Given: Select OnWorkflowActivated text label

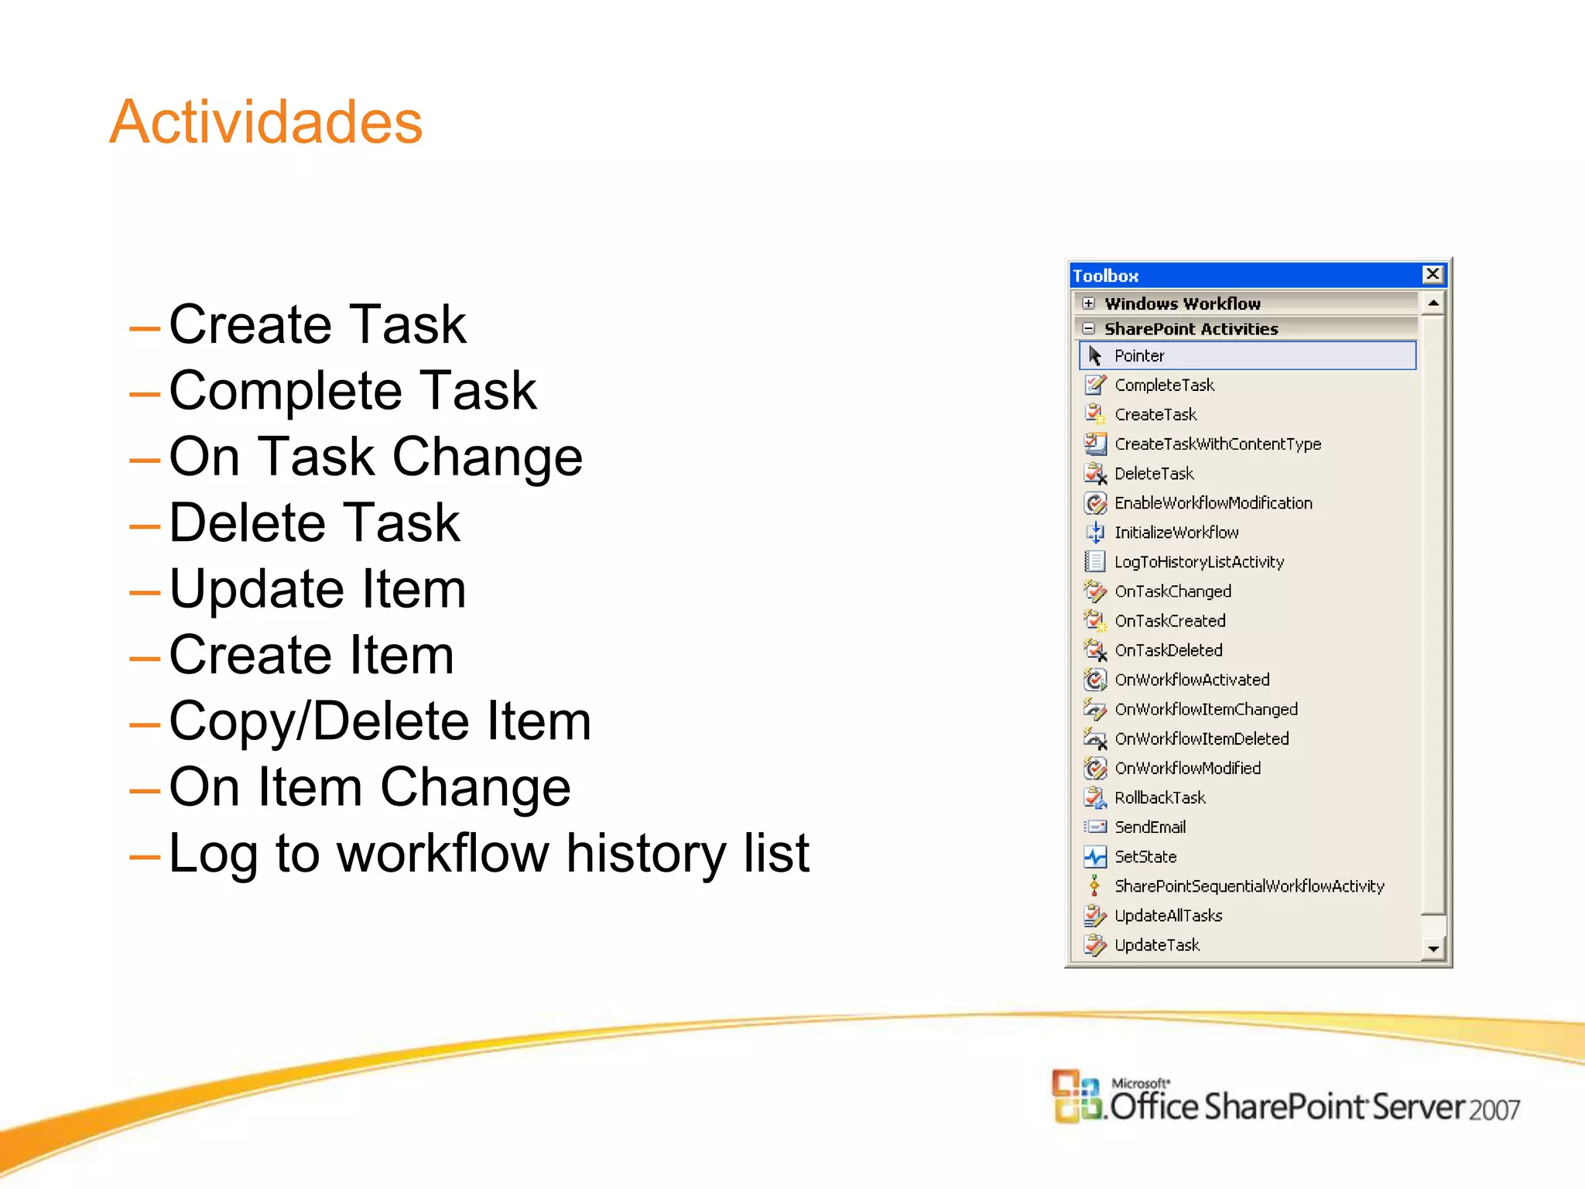Looking at the screenshot, I should point(1192,679).
